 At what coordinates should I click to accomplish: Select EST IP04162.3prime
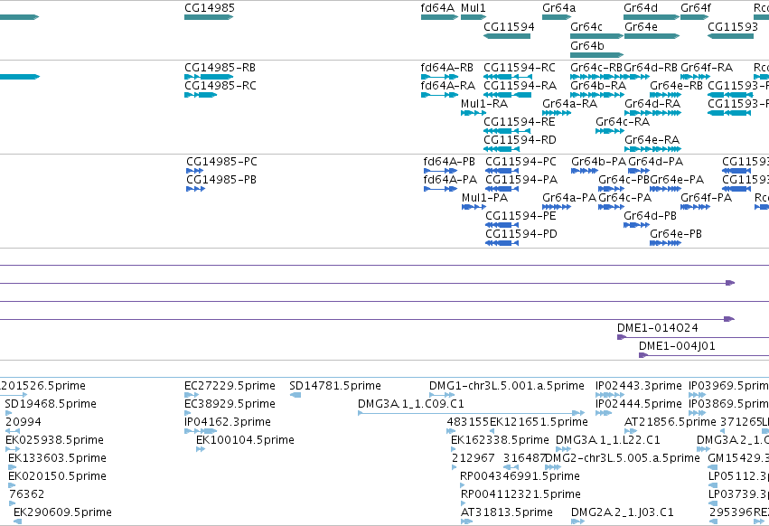pyautogui.click(x=201, y=431)
